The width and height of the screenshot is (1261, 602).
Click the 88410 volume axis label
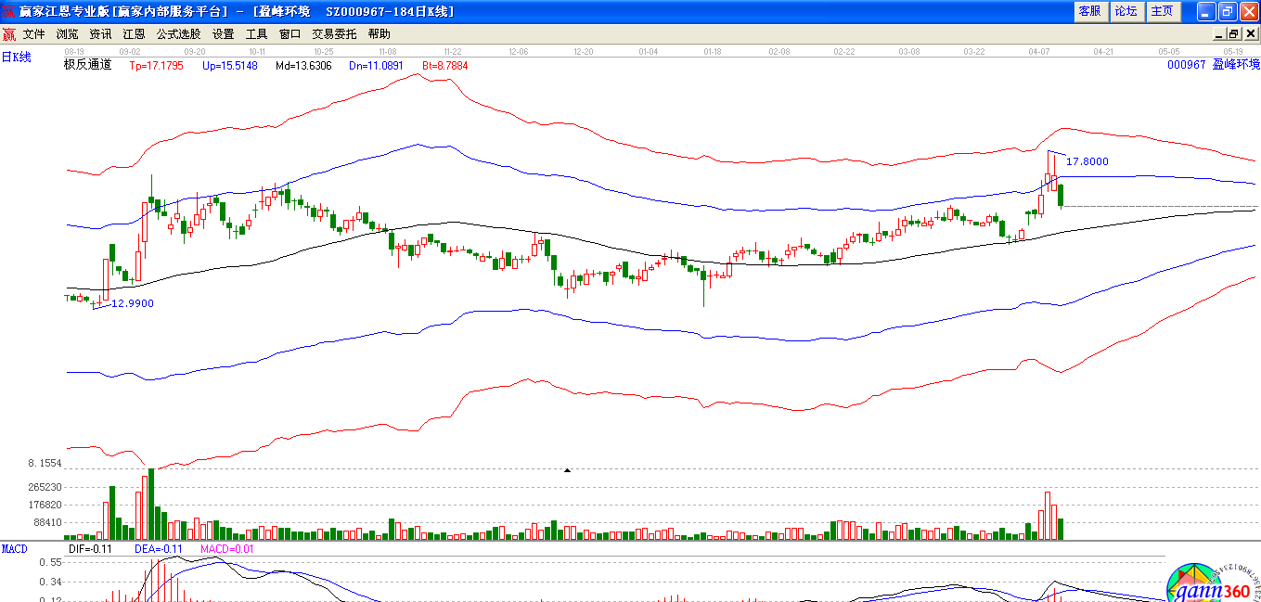pos(47,523)
